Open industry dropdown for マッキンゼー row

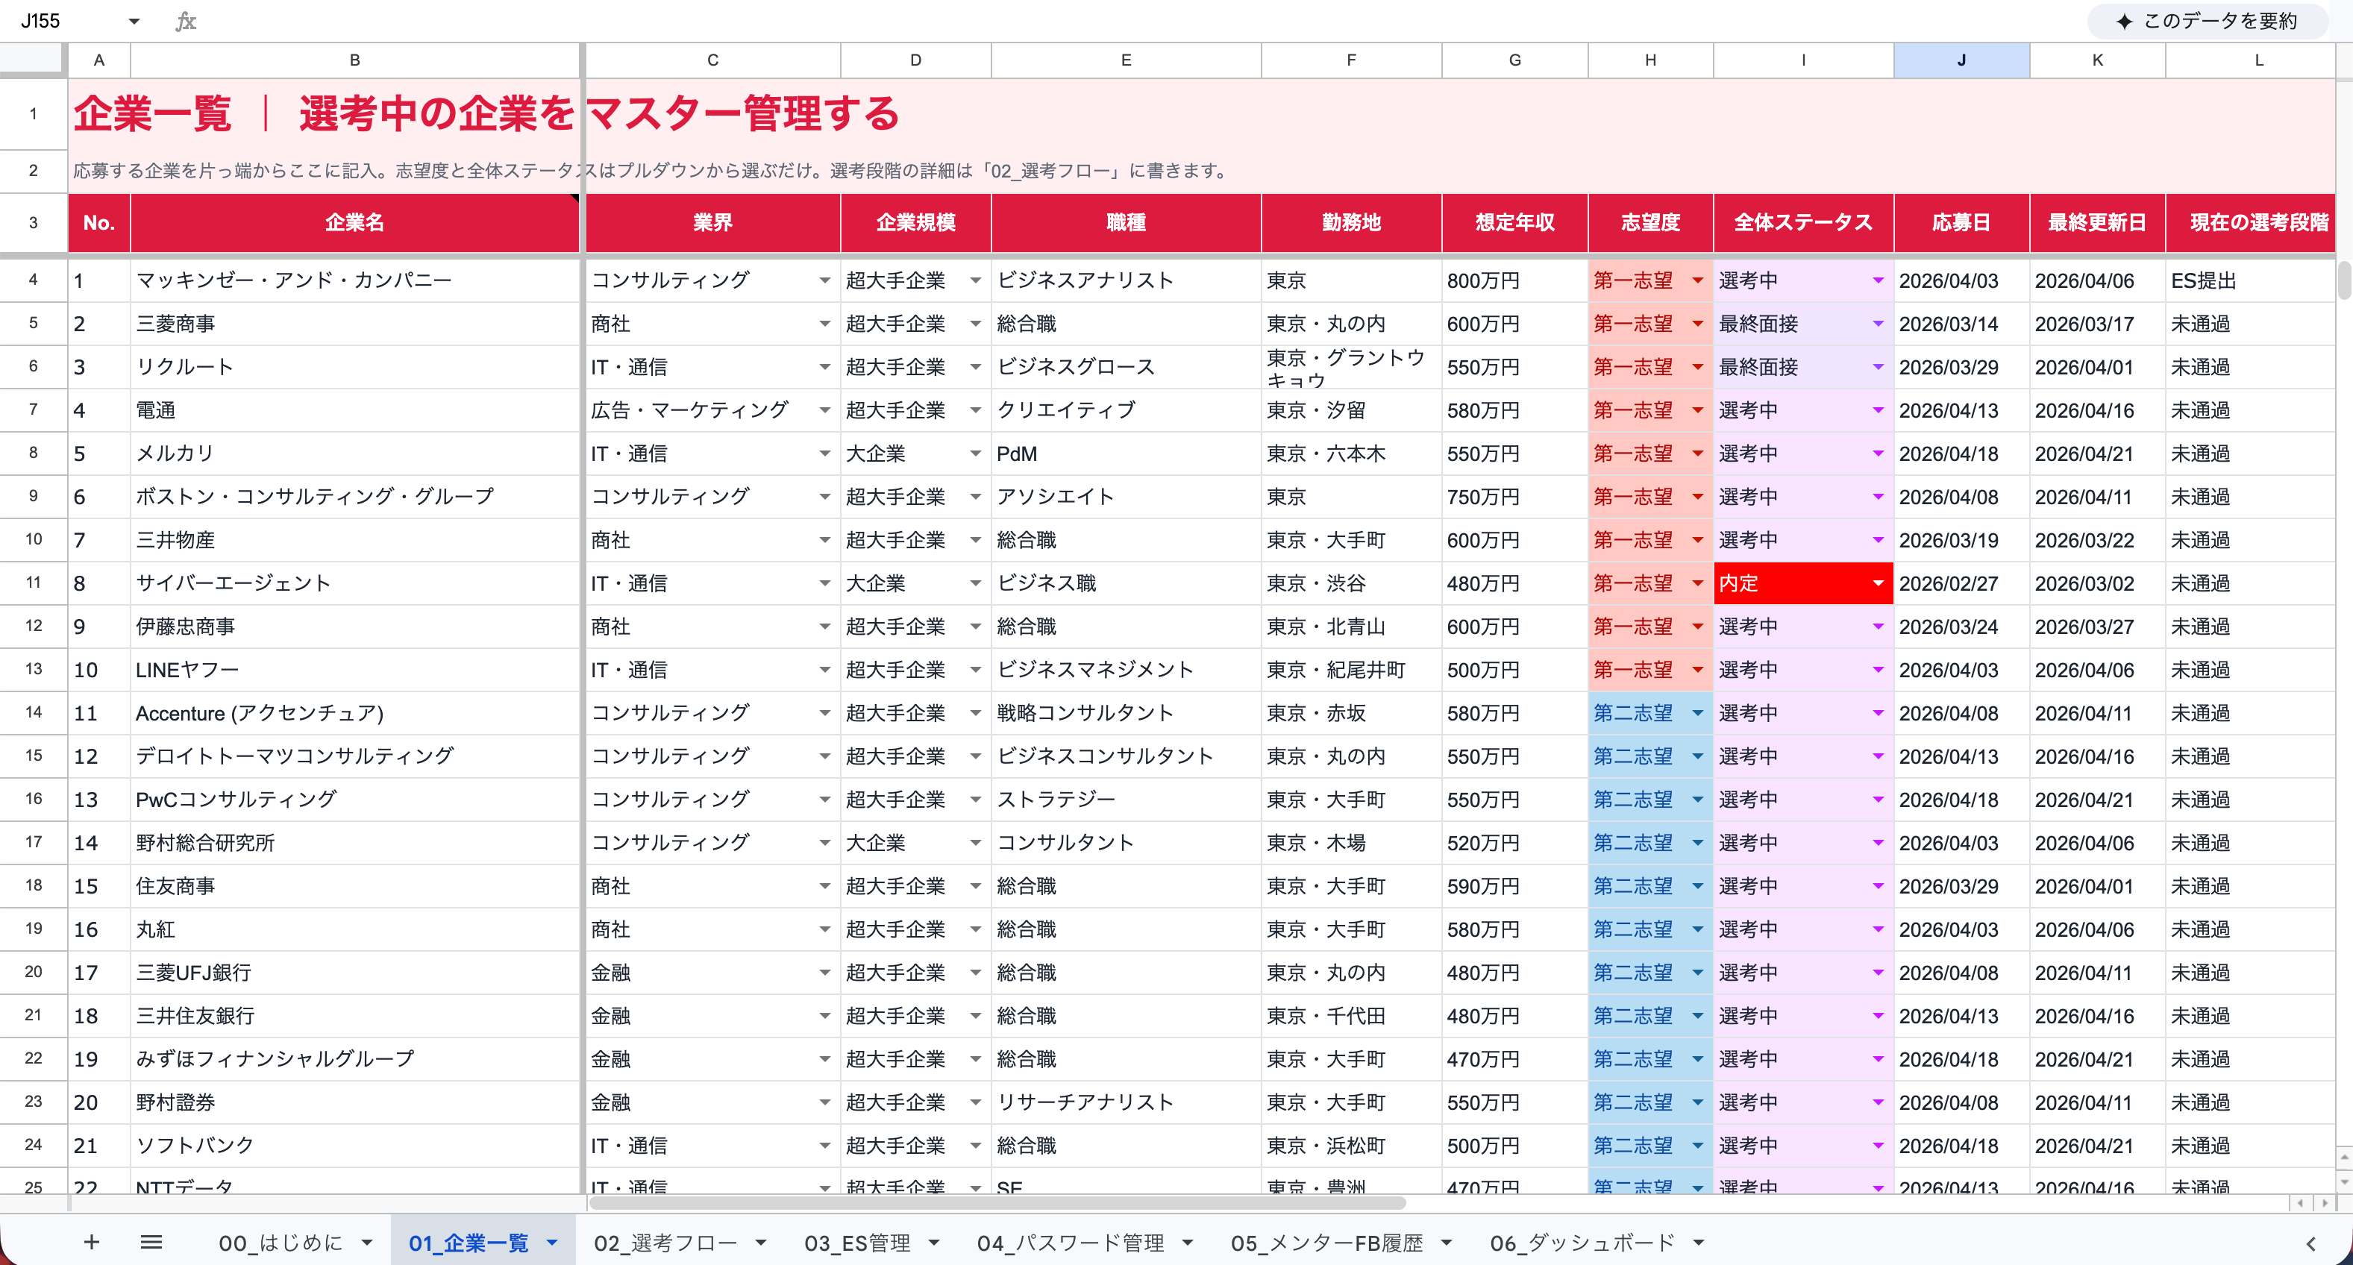[824, 280]
